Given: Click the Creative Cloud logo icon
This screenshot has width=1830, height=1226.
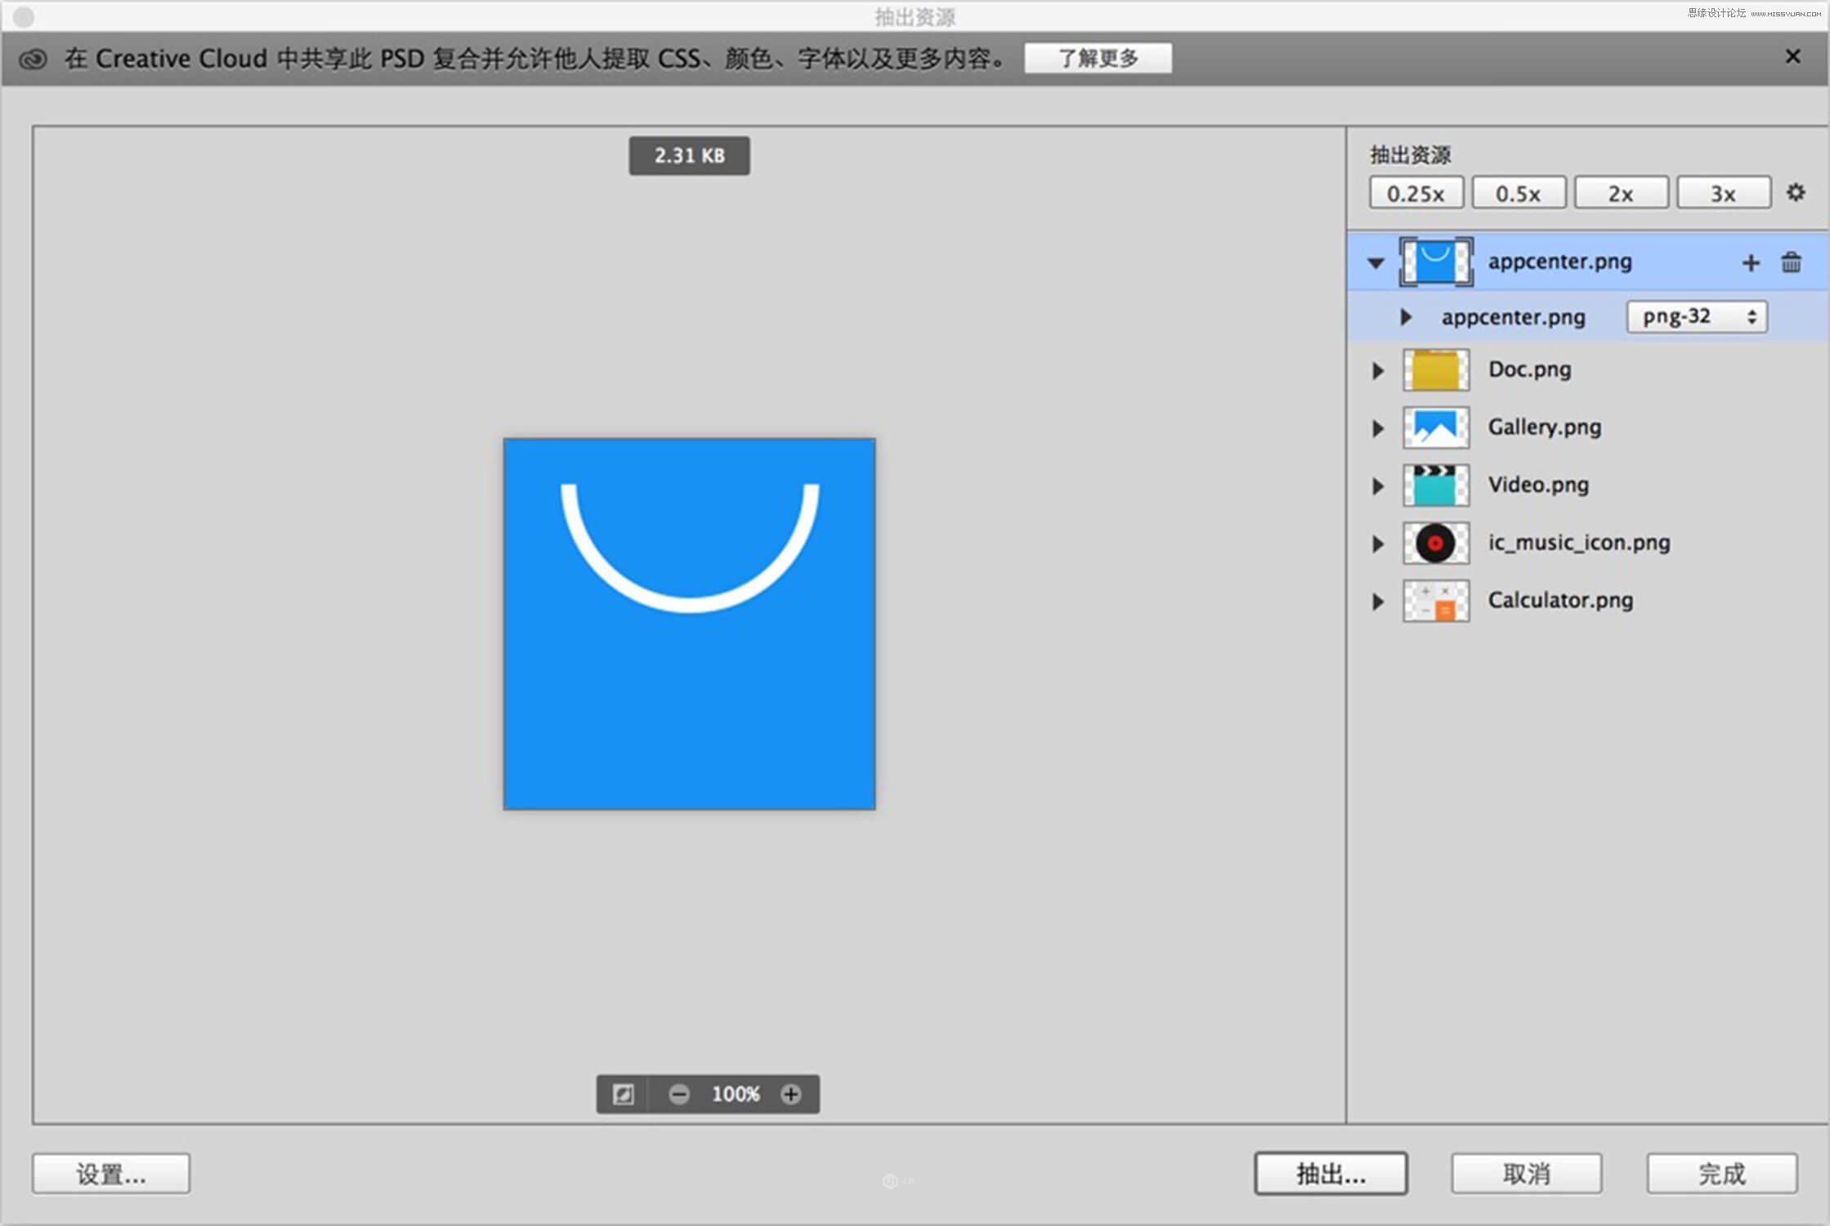Looking at the screenshot, I should tap(33, 60).
